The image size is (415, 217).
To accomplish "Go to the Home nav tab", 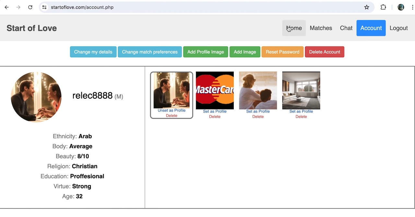I will coord(294,28).
